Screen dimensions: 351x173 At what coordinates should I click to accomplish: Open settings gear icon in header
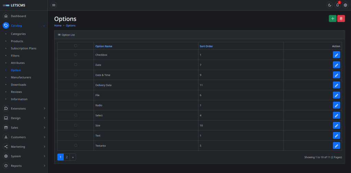click(346, 5)
